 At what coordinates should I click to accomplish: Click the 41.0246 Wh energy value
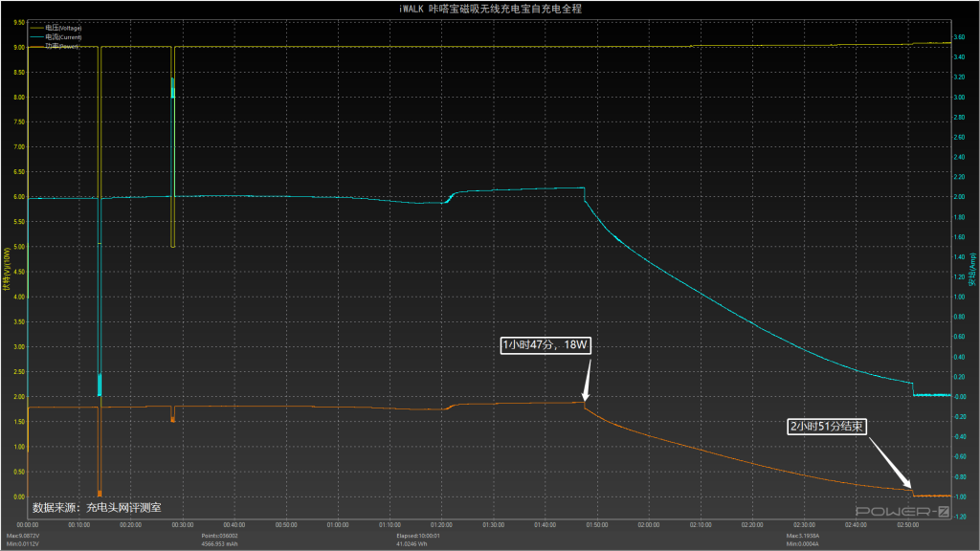tap(412, 544)
